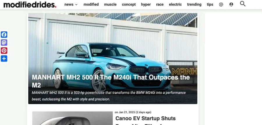
Task: Open the modified category
Action: (91, 5)
